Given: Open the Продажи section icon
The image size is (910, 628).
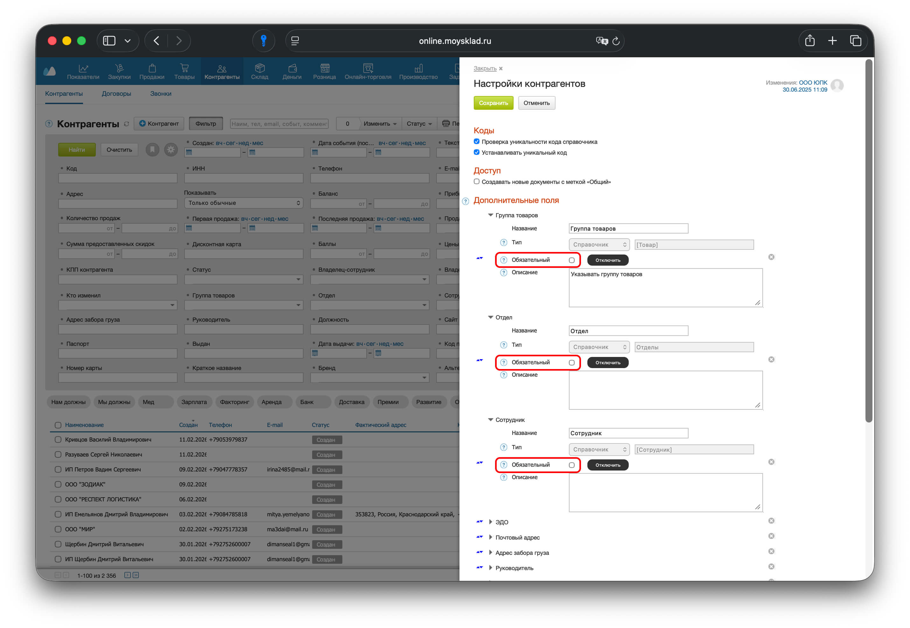Looking at the screenshot, I should click(x=152, y=68).
